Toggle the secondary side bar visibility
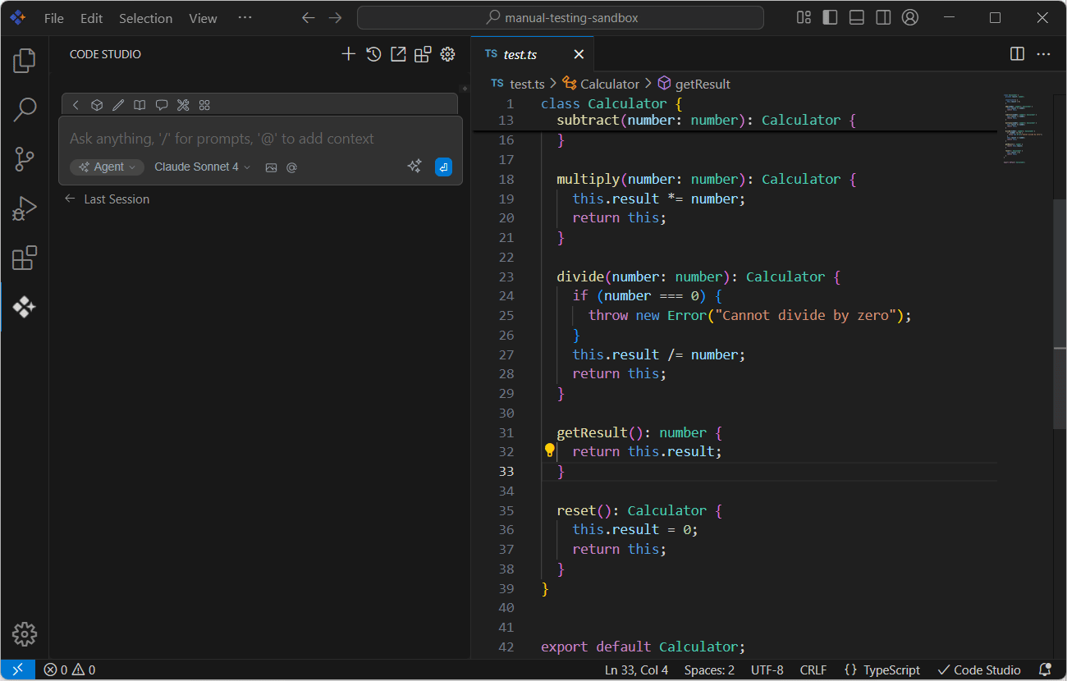 tap(883, 18)
